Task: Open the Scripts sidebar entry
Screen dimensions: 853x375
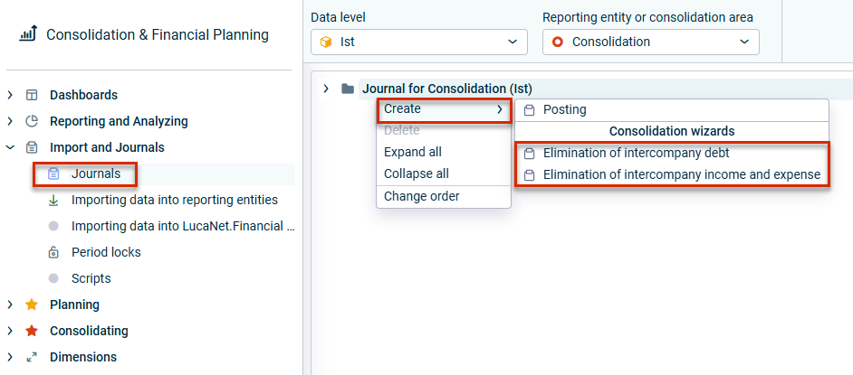Action: tap(91, 278)
